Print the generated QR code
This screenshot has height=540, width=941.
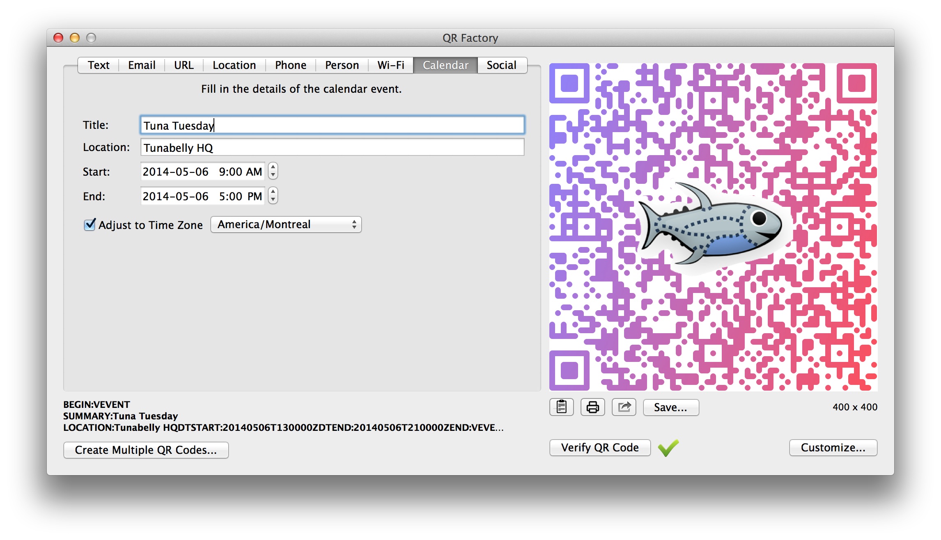coord(592,407)
